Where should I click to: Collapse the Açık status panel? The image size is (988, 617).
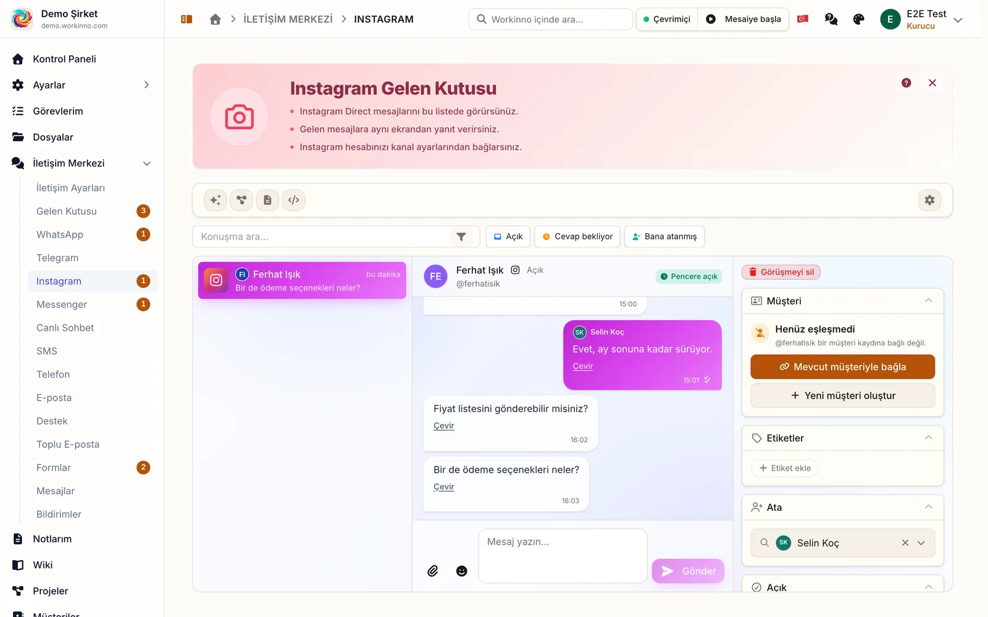coord(928,587)
